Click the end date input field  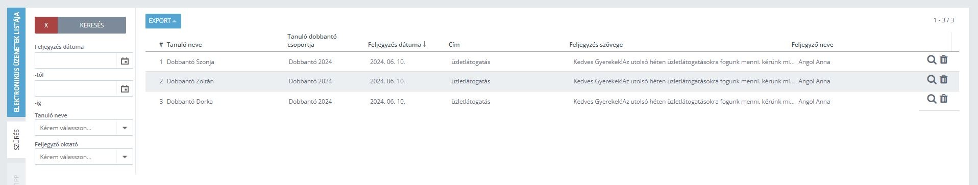pos(76,89)
